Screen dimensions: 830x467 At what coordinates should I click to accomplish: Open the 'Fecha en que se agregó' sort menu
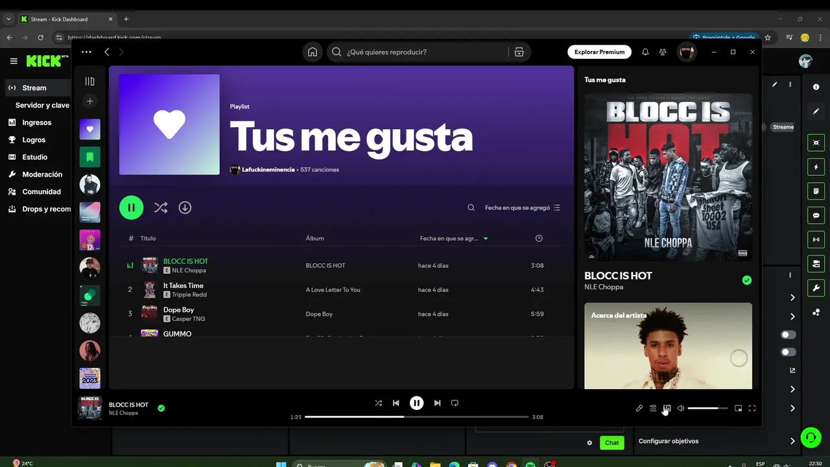523,208
